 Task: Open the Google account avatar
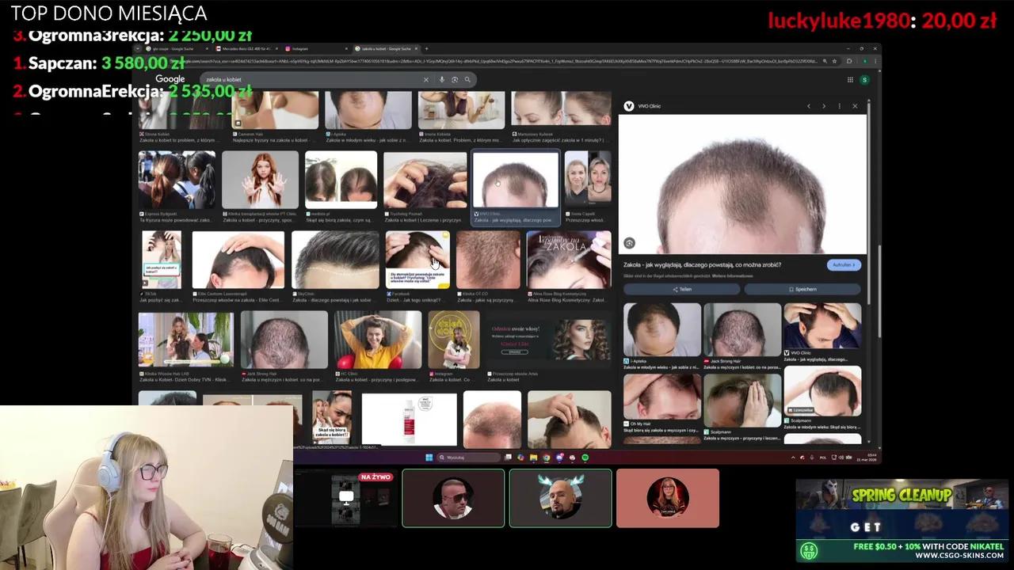point(864,79)
